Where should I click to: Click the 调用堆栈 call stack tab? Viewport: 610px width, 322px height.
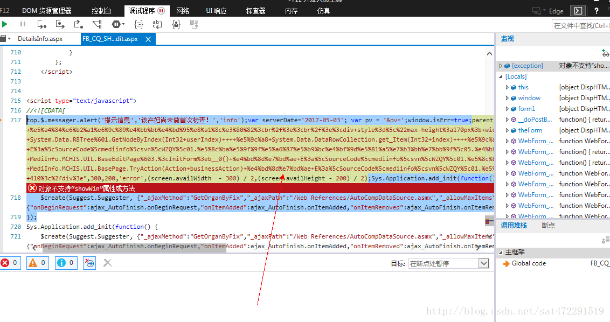514,226
